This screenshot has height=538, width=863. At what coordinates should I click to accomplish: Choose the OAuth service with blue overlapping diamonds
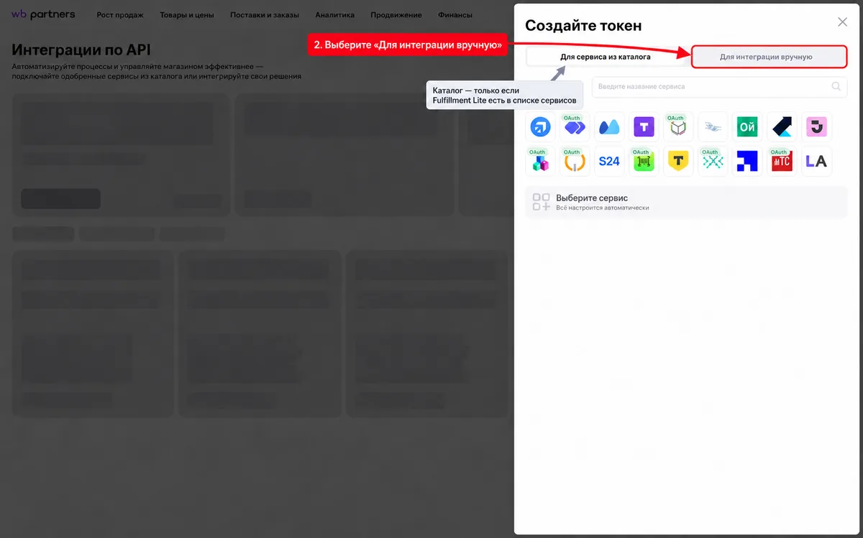click(x=575, y=127)
